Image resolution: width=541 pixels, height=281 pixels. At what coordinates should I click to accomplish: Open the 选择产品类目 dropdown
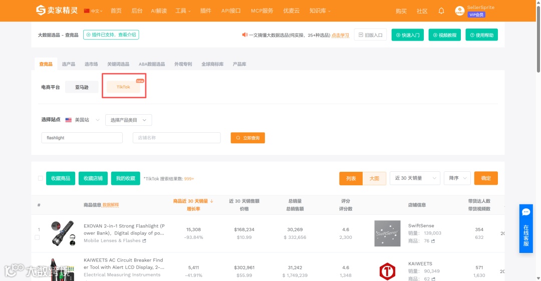tap(128, 120)
